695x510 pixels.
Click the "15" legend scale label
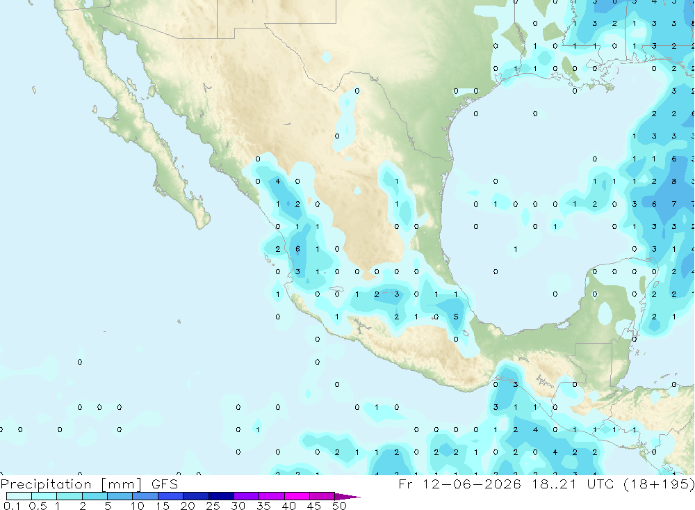coord(163,506)
